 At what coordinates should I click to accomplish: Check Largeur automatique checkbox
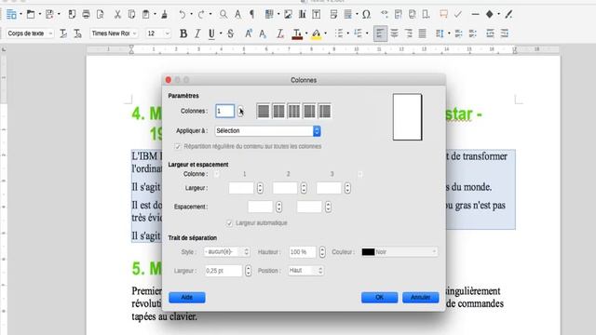tap(229, 223)
